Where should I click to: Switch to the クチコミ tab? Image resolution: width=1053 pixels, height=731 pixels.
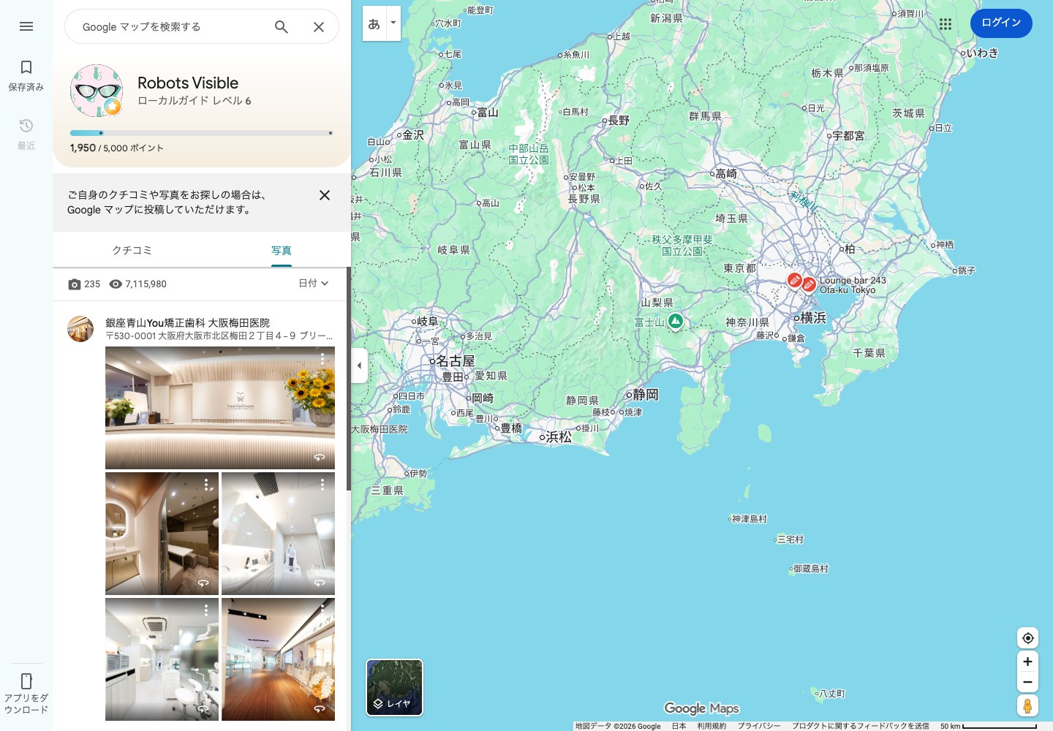132,250
